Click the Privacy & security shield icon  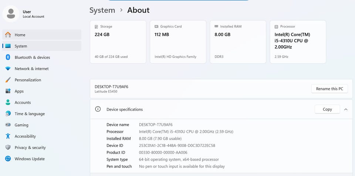(x=8, y=147)
